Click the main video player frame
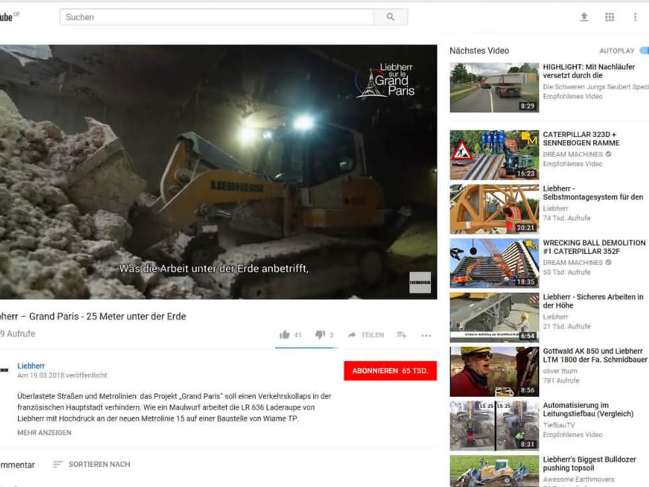The image size is (649, 487). (x=219, y=172)
